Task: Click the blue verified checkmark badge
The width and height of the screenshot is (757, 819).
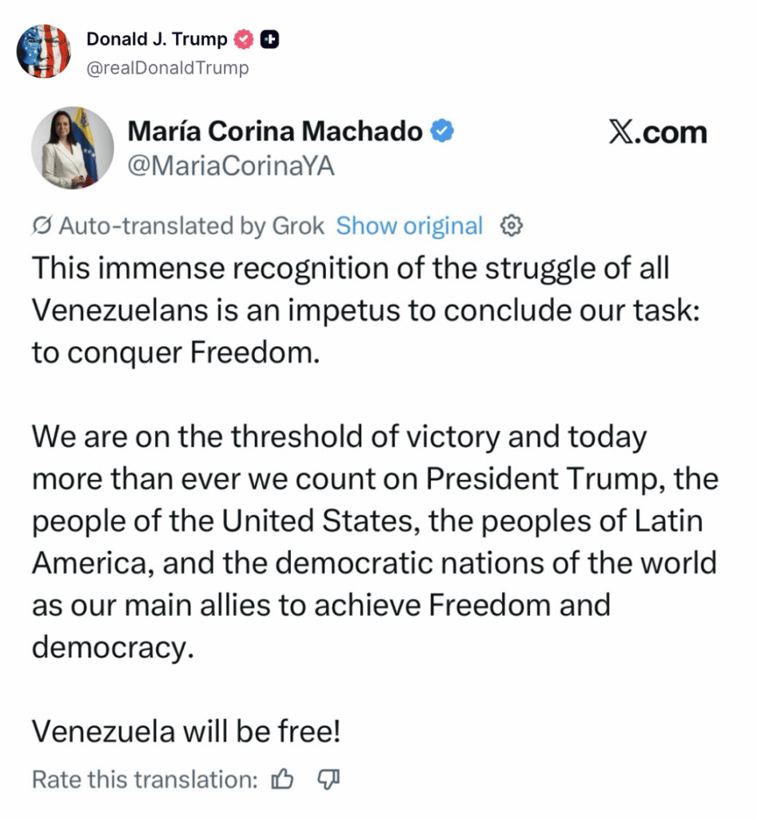Action: pos(443,130)
